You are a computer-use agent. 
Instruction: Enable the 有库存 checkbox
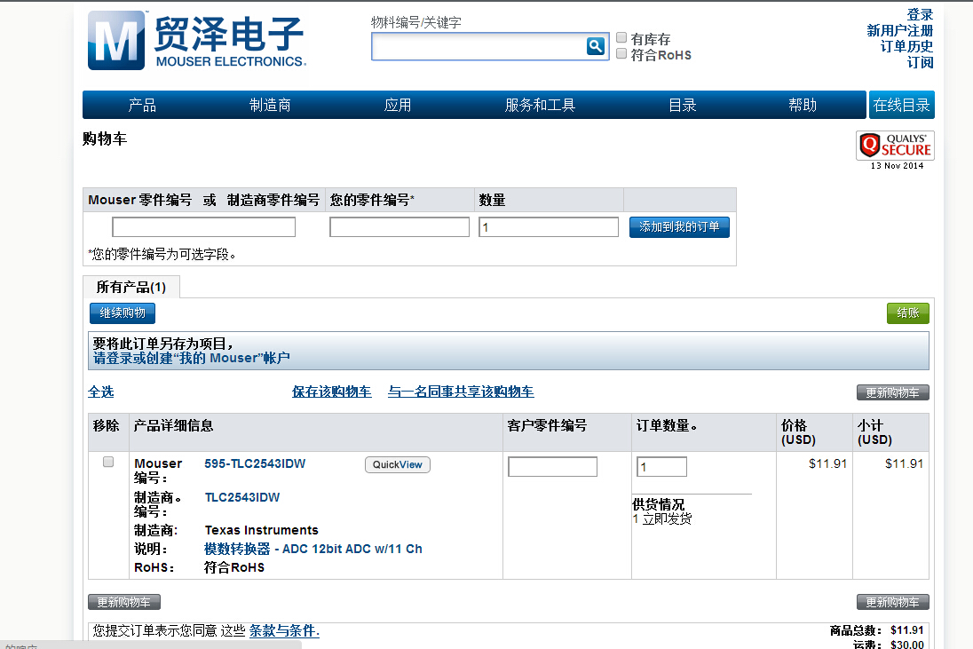click(621, 38)
